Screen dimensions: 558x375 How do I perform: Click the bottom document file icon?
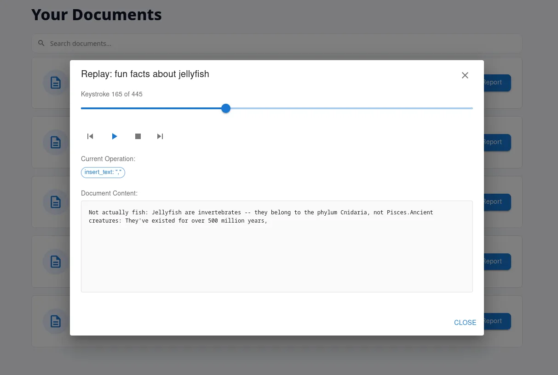(56, 321)
